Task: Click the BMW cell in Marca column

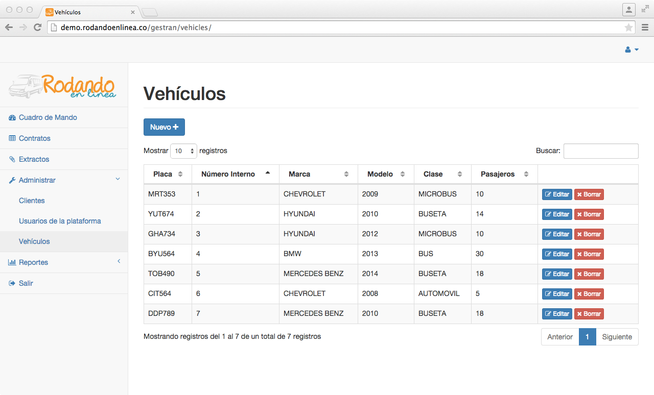Action: point(318,254)
